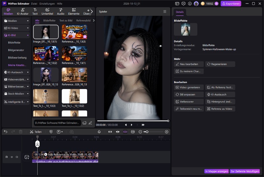Viewport: 264px width, 177px height.
Task: Click the Exportieren button
Action: click(x=231, y=4)
